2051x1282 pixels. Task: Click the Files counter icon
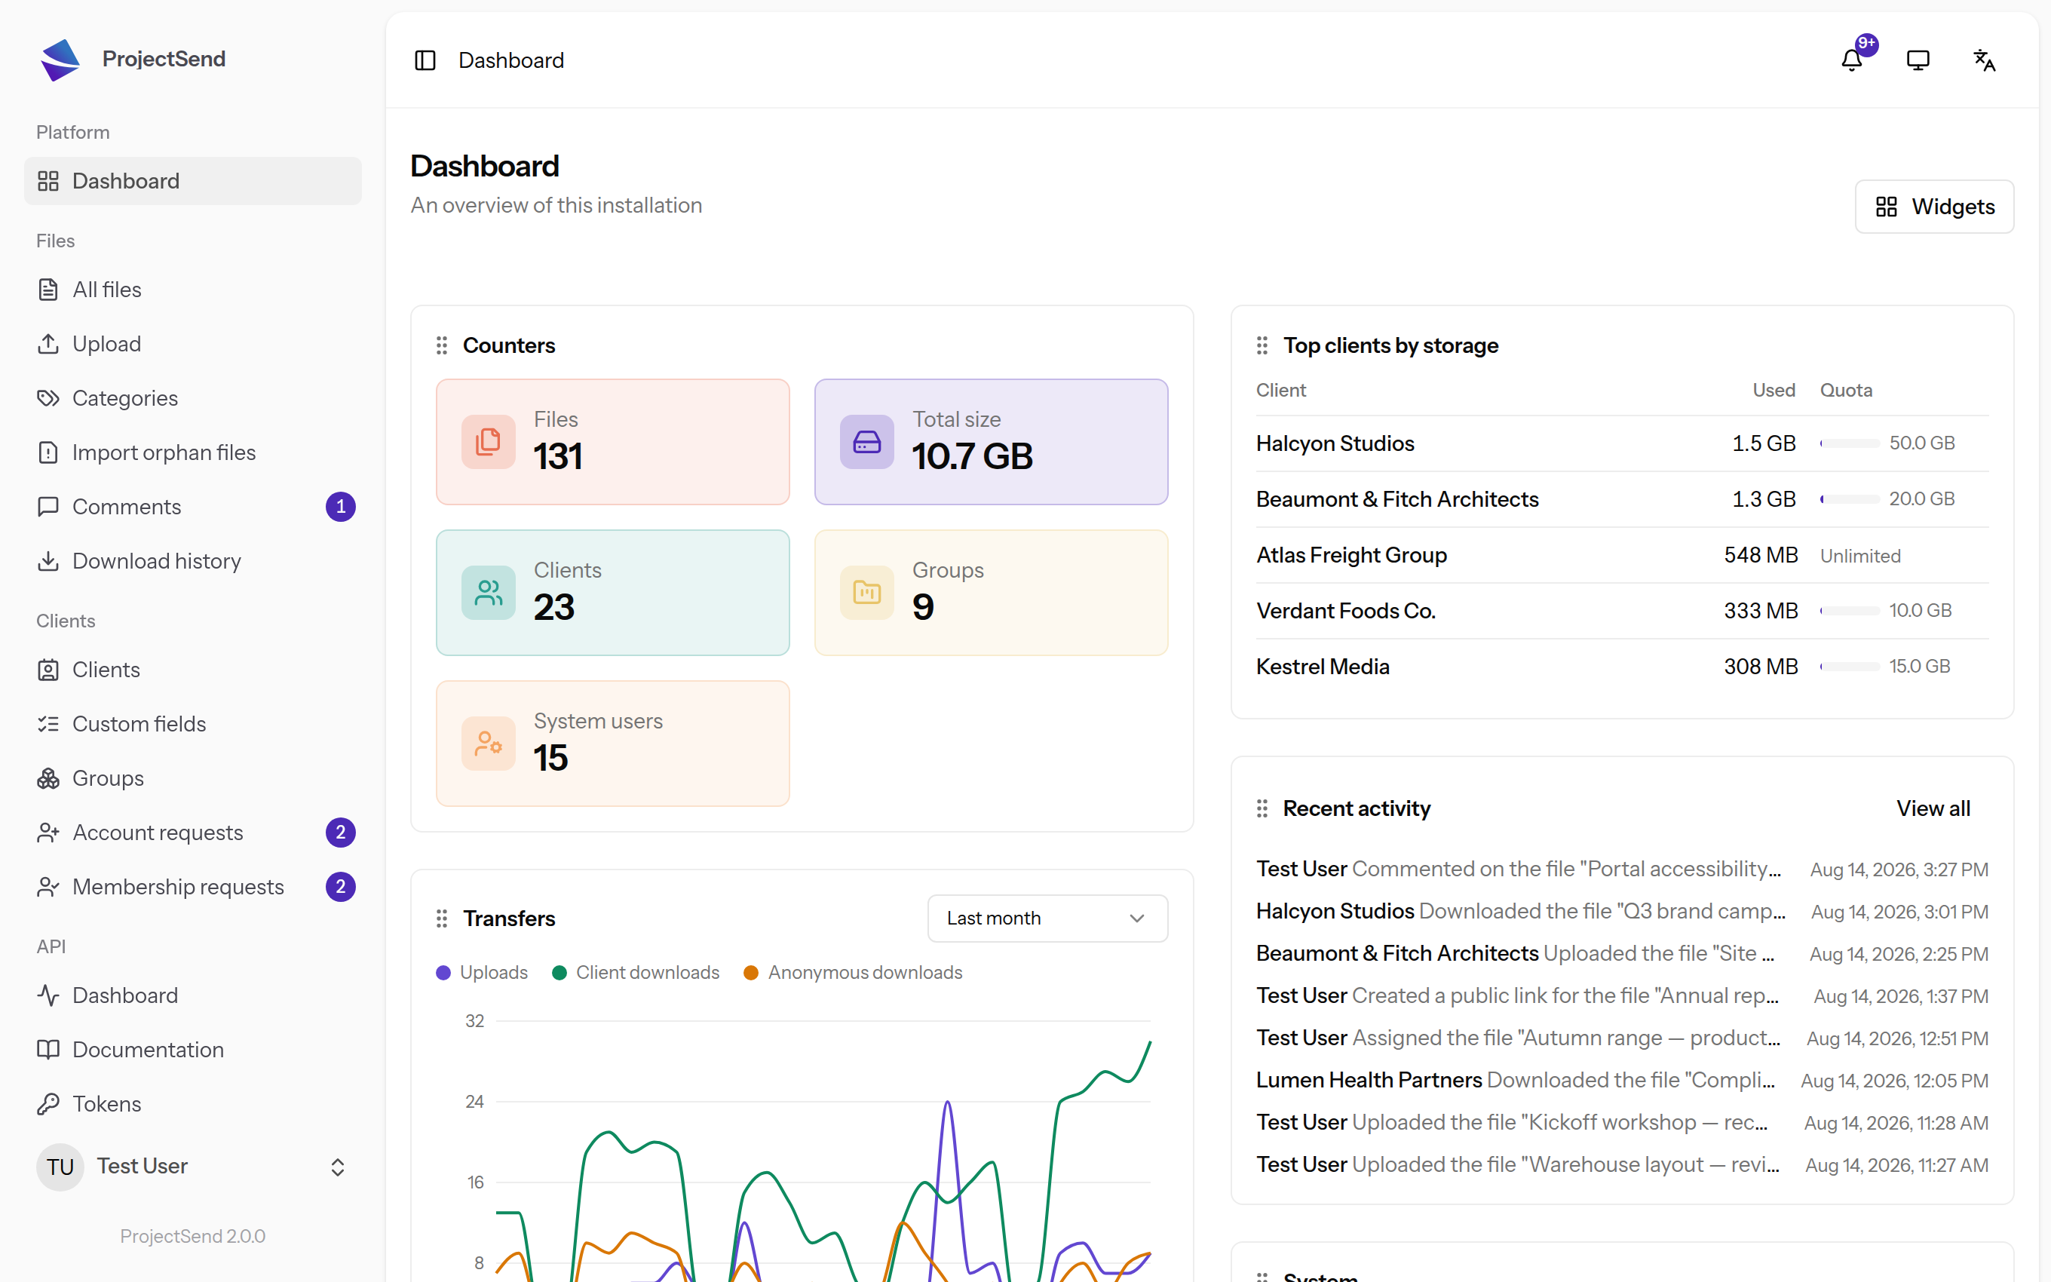click(488, 442)
